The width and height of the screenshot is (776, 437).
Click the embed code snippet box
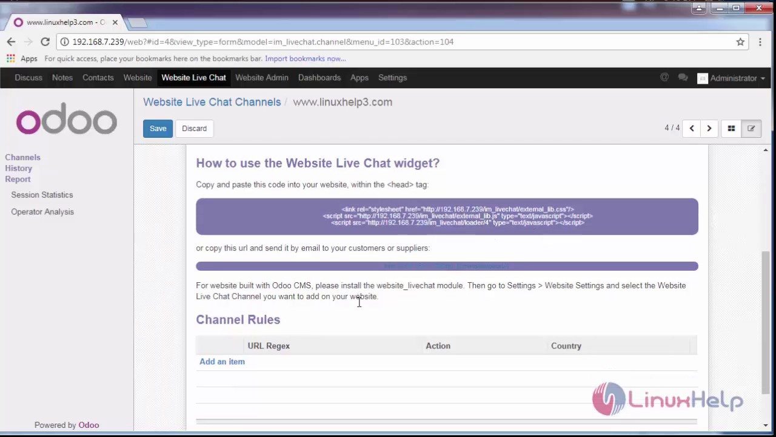(447, 216)
